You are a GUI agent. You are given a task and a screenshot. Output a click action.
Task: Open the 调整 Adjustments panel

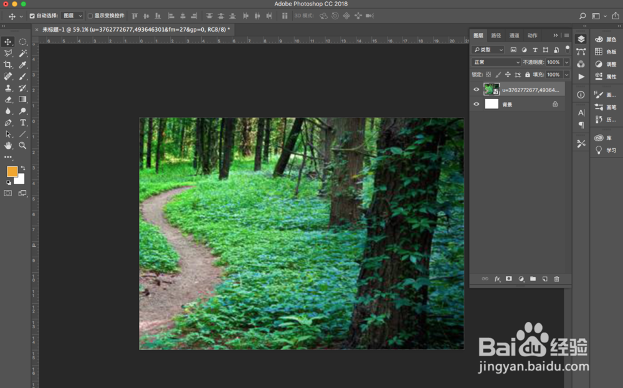pos(606,64)
